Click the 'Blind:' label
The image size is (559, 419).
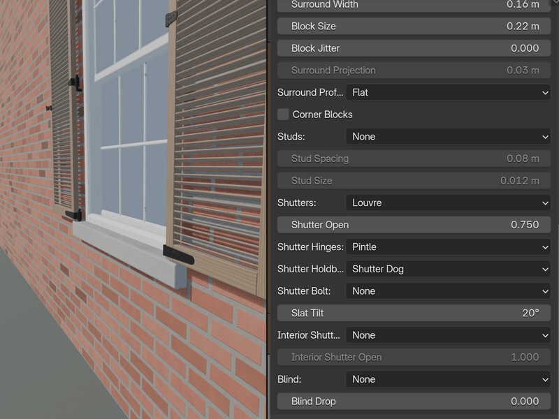289,379
